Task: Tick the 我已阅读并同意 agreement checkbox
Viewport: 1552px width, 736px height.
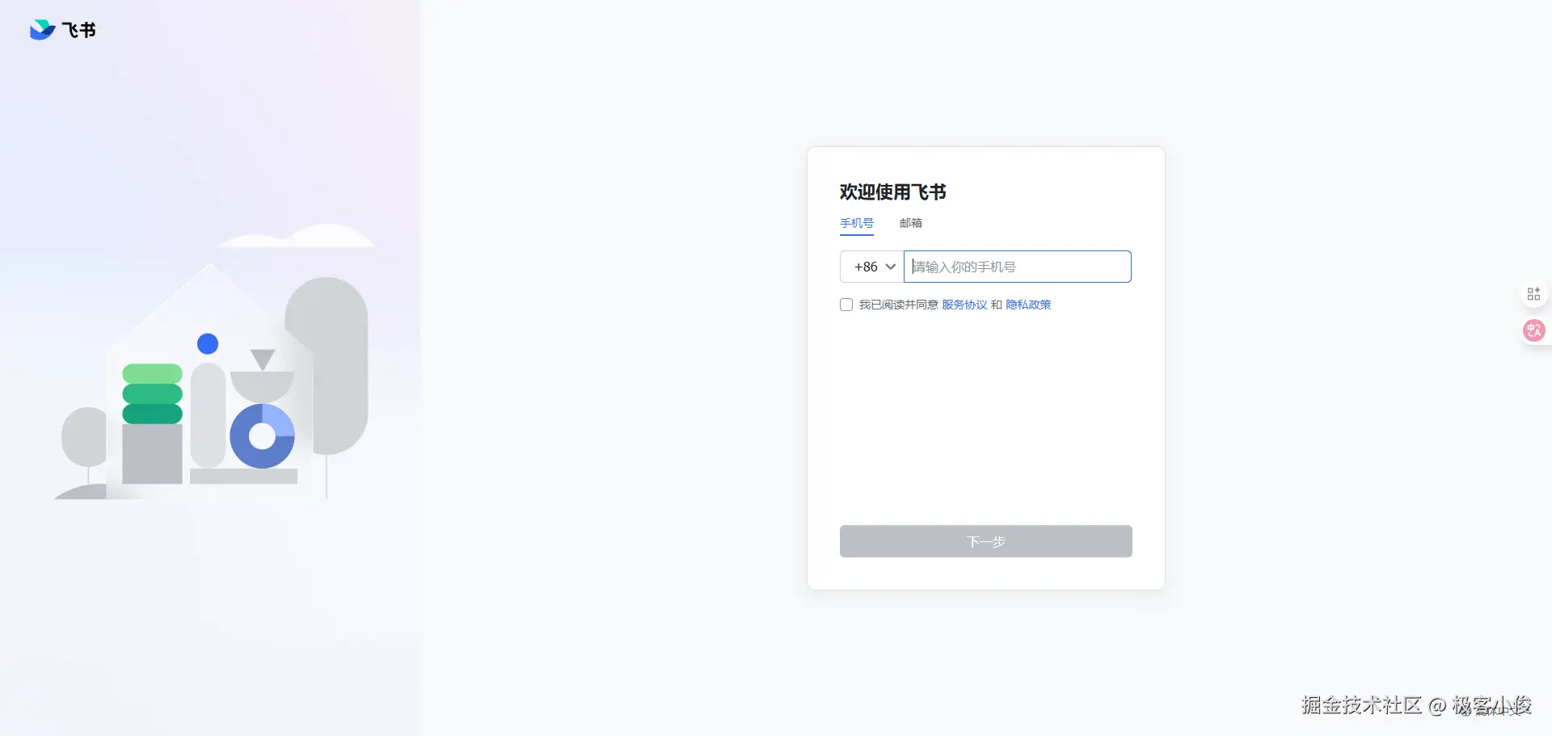Action: 846,305
